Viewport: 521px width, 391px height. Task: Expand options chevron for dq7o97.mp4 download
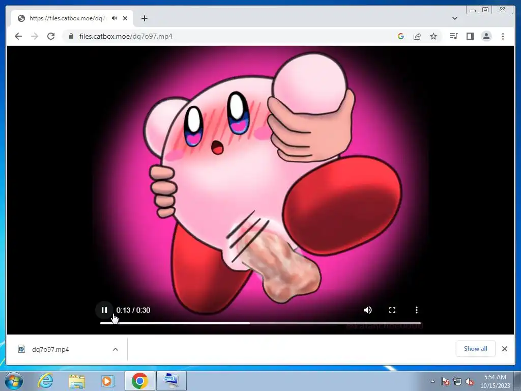tap(115, 349)
